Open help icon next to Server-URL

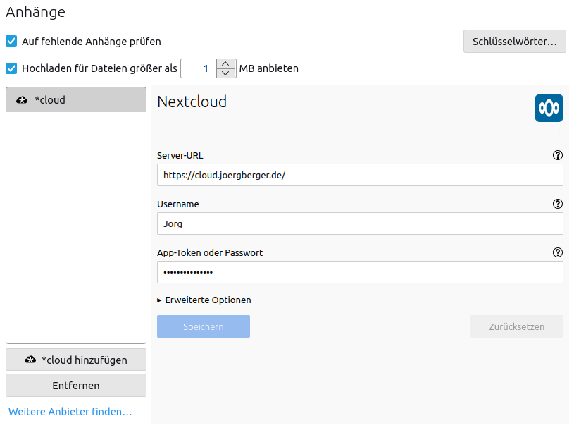pos(558,155)
